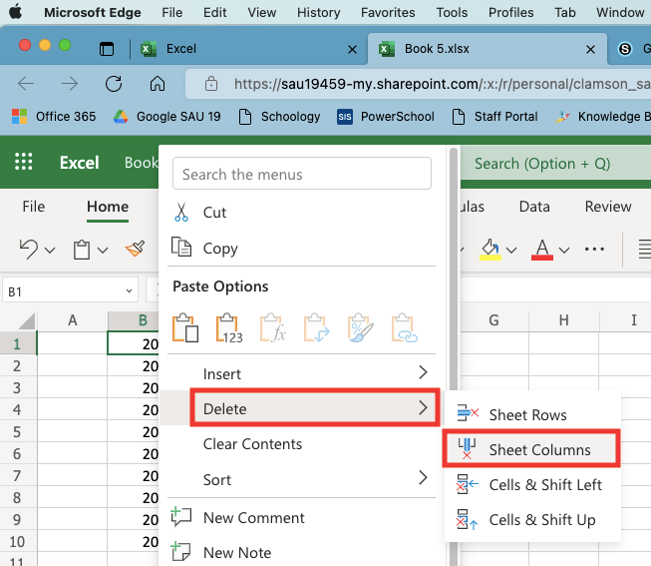
Task: Select Sheet Columns from the Delete submenu
Action: pyautogui.click(x=531, y=449)
